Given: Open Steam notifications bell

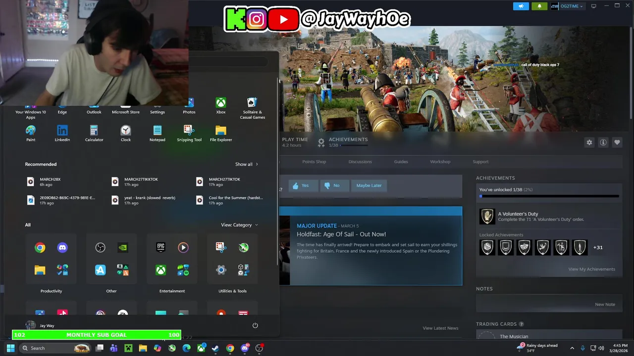Looking at the screenshot, I should (539, 6).
